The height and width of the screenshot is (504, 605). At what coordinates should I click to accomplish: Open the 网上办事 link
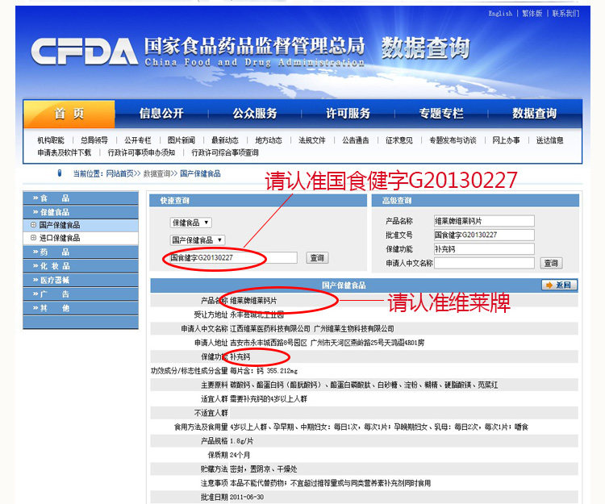(x=507, y=140)
